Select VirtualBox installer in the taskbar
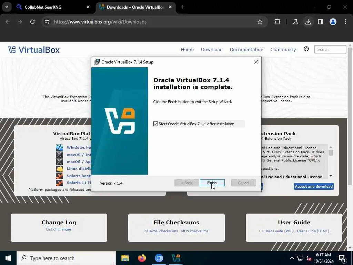This screenshot has width=353, height=265. pyautogui.click(x=176, y=258)
